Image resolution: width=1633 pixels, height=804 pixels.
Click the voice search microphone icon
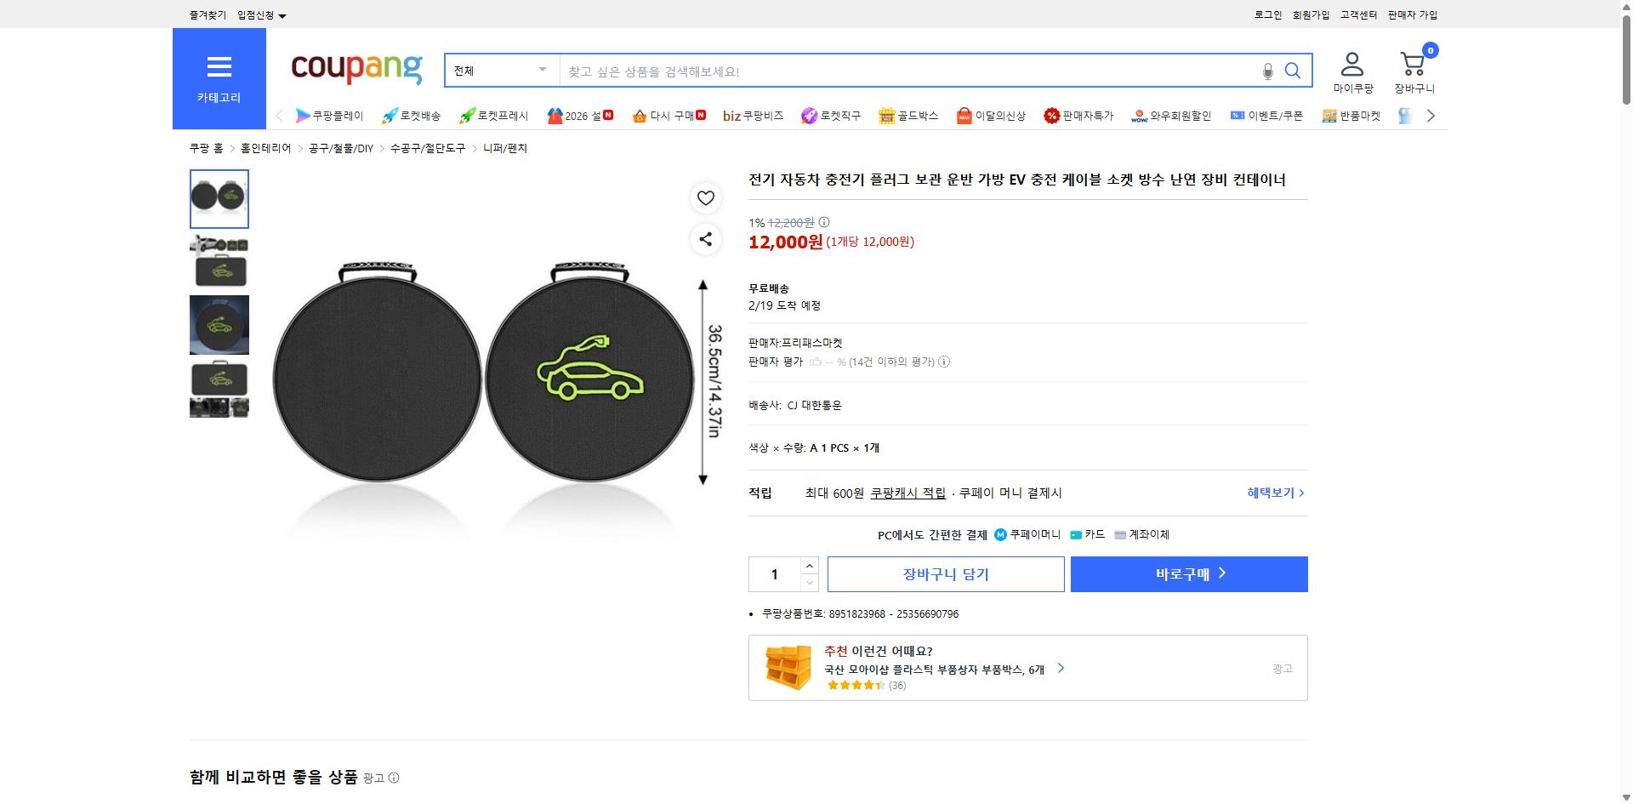(x=1266, y=71)
